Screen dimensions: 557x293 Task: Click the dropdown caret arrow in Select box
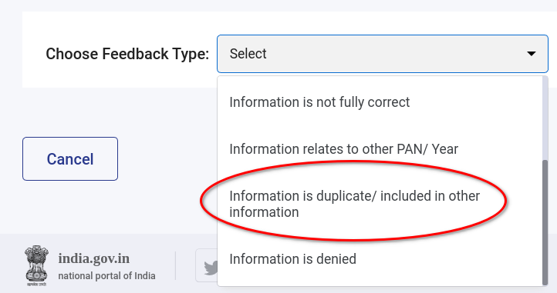[531, 54]
